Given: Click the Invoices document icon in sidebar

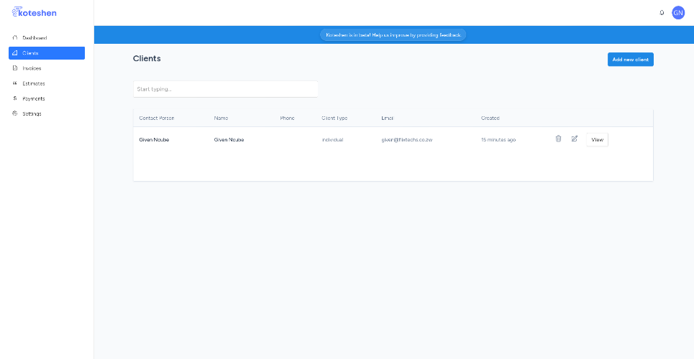Looking at the screenshot, I should (15, 68).
